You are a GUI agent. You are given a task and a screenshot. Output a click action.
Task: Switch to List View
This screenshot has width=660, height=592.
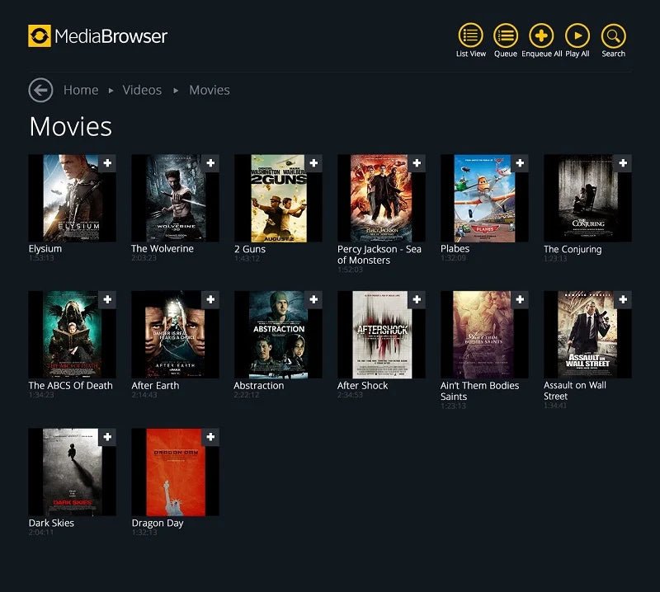pyautogui.click(x=470, y=37)
